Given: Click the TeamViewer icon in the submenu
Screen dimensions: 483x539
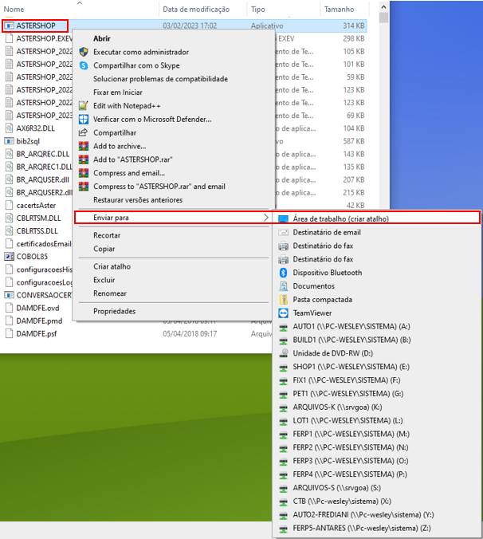Looking at the screenshot, I should point(283,313).
